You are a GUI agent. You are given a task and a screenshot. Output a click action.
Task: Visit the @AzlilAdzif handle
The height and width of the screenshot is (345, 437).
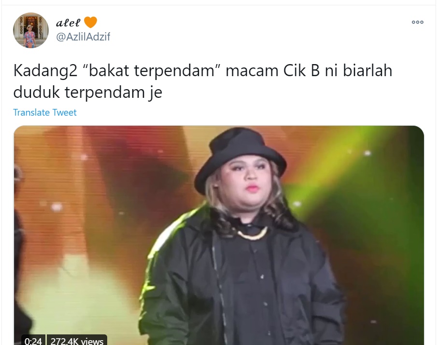pos(83,37)
